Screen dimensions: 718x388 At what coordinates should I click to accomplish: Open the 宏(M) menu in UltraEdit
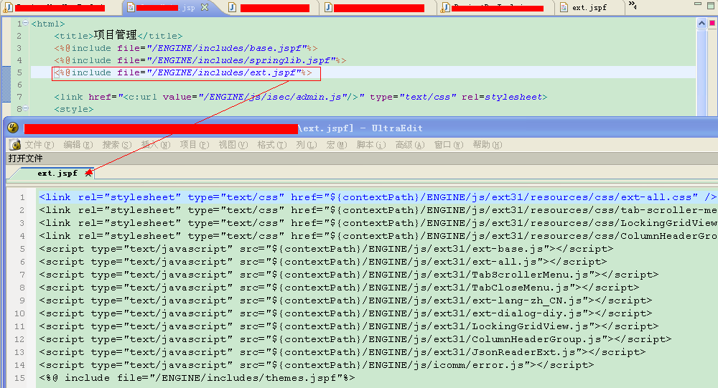pyautogui.click(x=337, y=145)
